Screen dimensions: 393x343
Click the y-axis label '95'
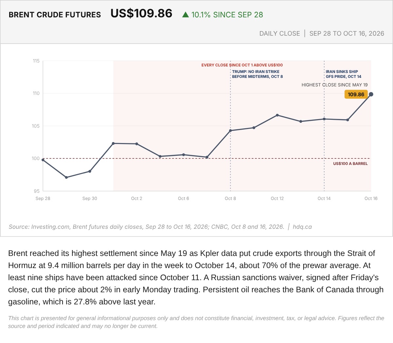[x=36, y=191]
